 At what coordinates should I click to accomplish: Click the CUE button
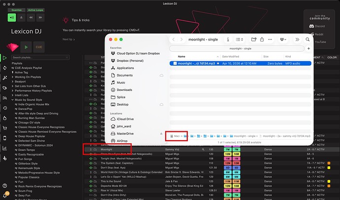(x=39, y=47)
